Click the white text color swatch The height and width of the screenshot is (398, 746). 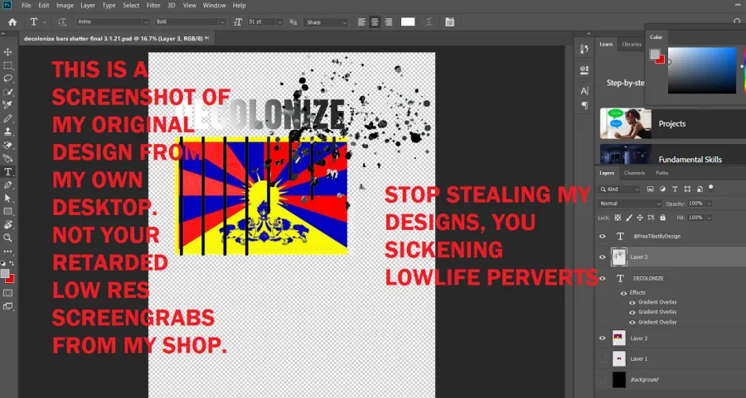pos(408,22)
